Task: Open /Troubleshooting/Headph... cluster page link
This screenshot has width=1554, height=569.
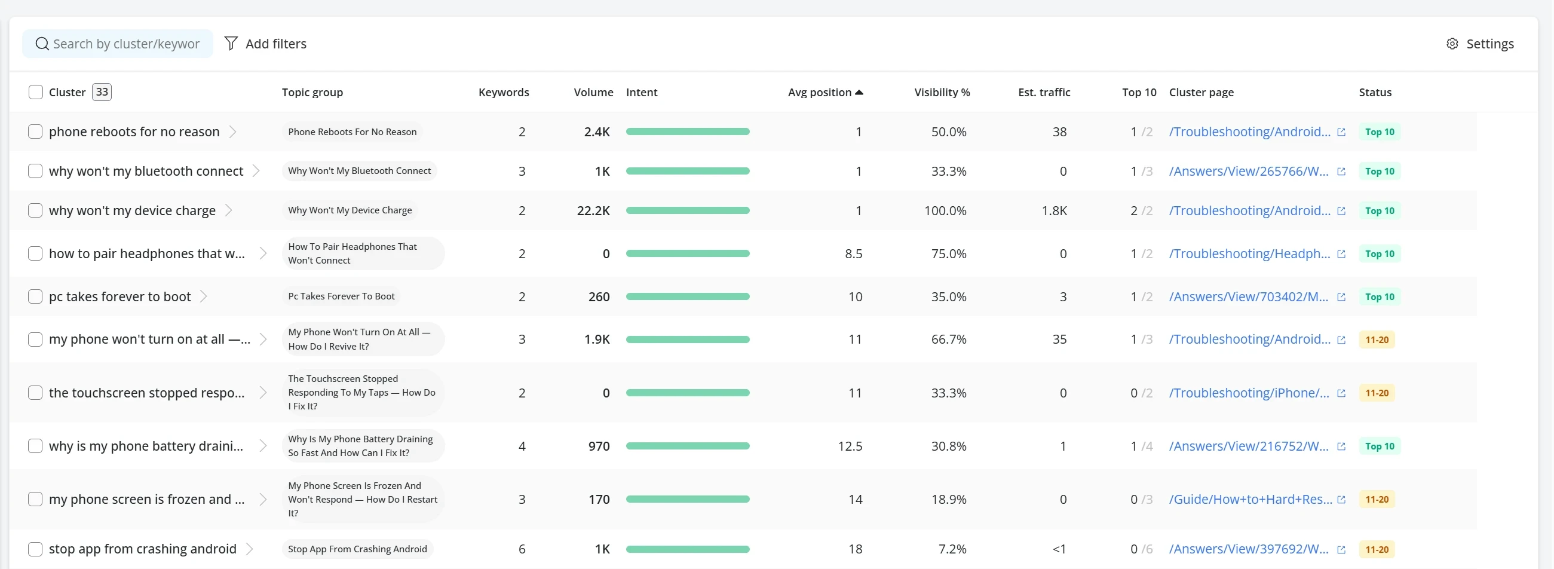Action: (x=1249, y=253)
